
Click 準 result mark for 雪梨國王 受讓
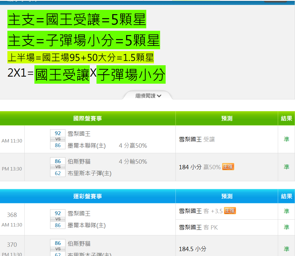point(286,139)
